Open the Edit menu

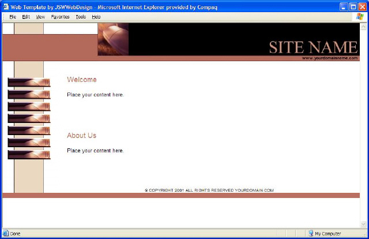click(26, 17)
